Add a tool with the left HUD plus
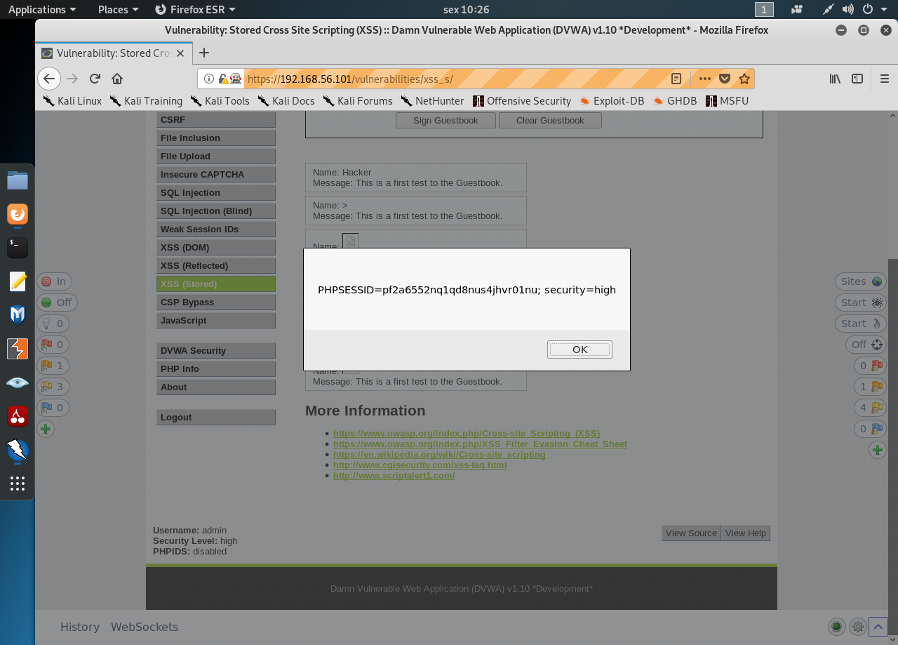The height and width of the screenshot is (645, 898). [46, 429]
